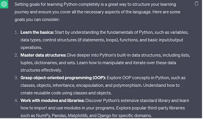Click "Work with modules and libraries:" heading
The height and width of the screenshot is (119, 204).
coord(52,101)
